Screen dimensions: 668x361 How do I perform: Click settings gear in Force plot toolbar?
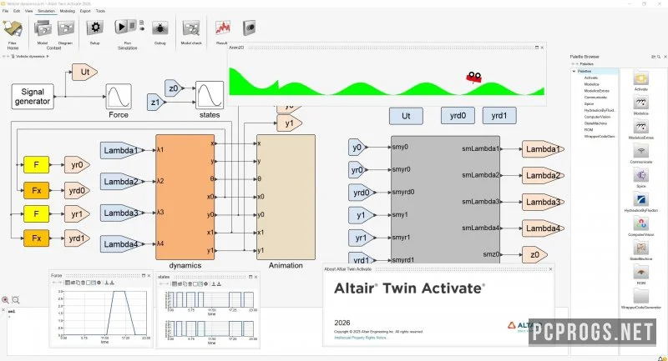click(99, 283)
